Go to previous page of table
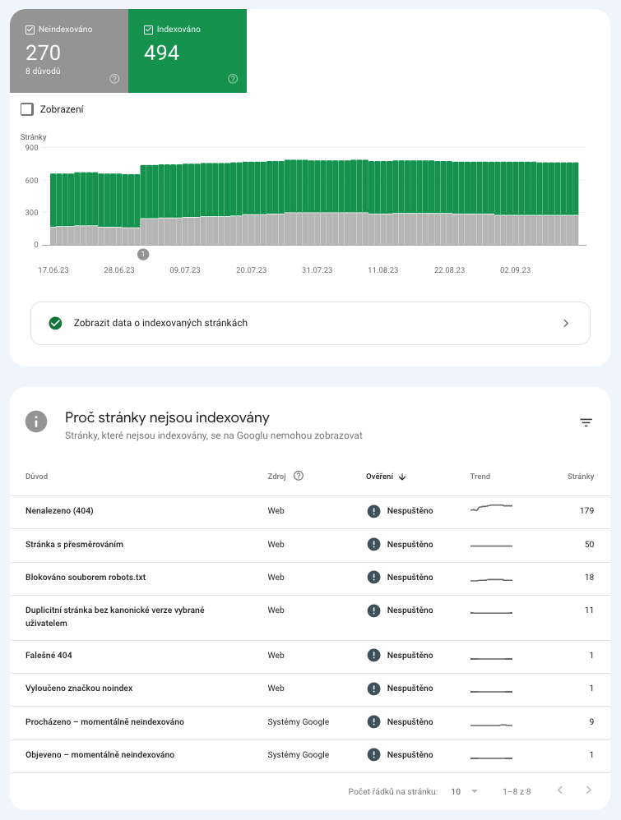This screenshot has width=621, height=820. click(560, 790)
